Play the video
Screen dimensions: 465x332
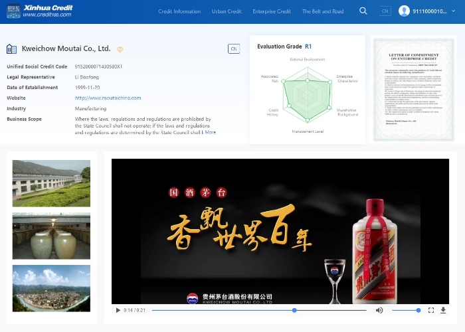point(118,310)
